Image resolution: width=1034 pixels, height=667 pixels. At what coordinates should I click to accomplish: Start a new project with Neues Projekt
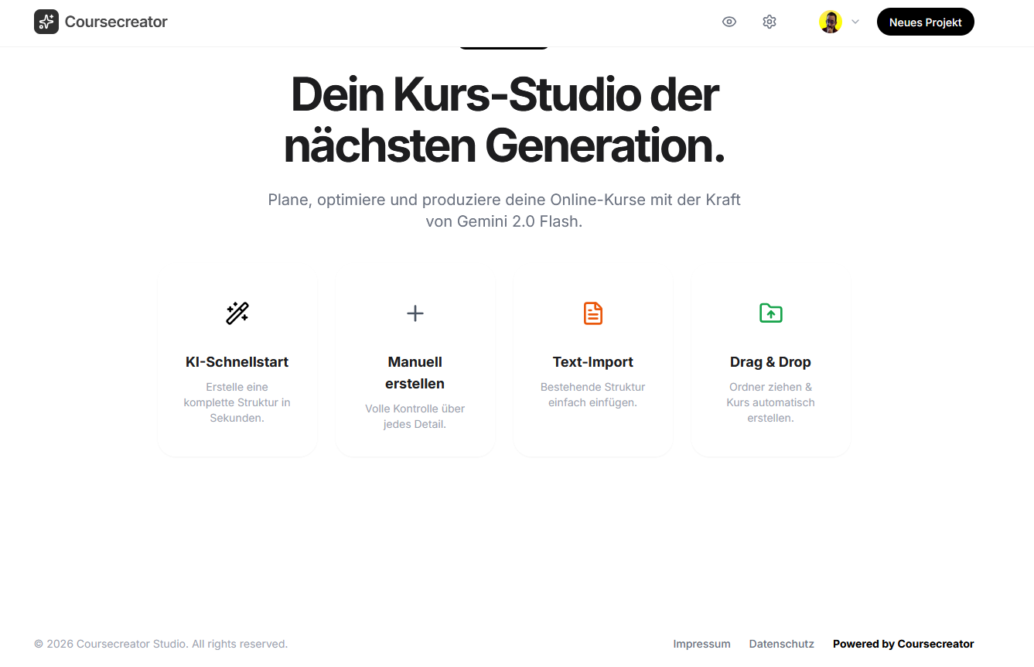(925, 22)
